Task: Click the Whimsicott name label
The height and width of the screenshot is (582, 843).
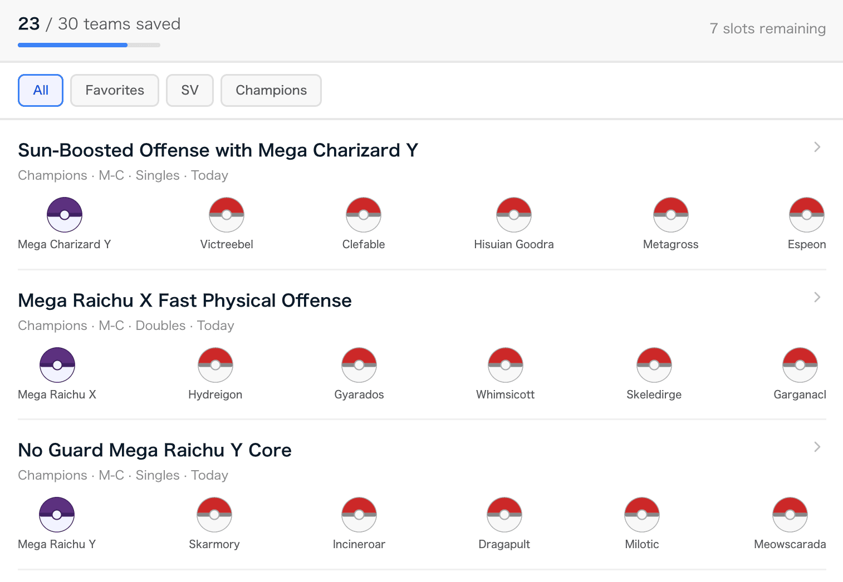Action: tap(506, 394)
